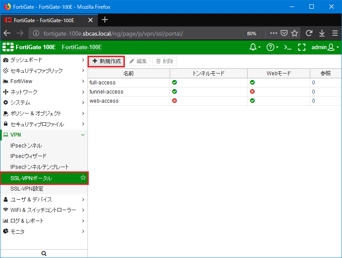The width and height of the screenshot is (342, 258).
Task: Click the Firefox address bar URL
Action: tap(113, 34)
